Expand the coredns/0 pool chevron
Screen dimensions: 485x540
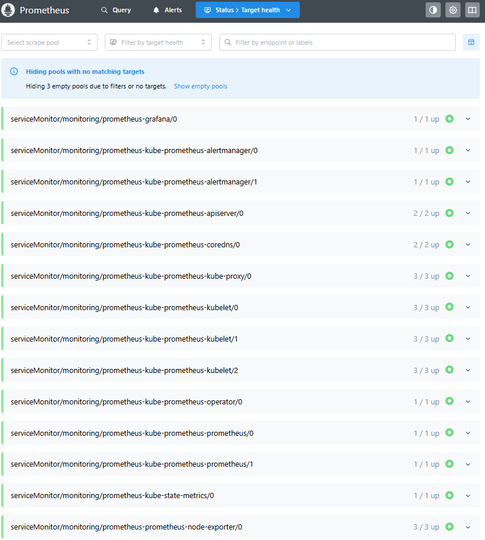point(468,244)
